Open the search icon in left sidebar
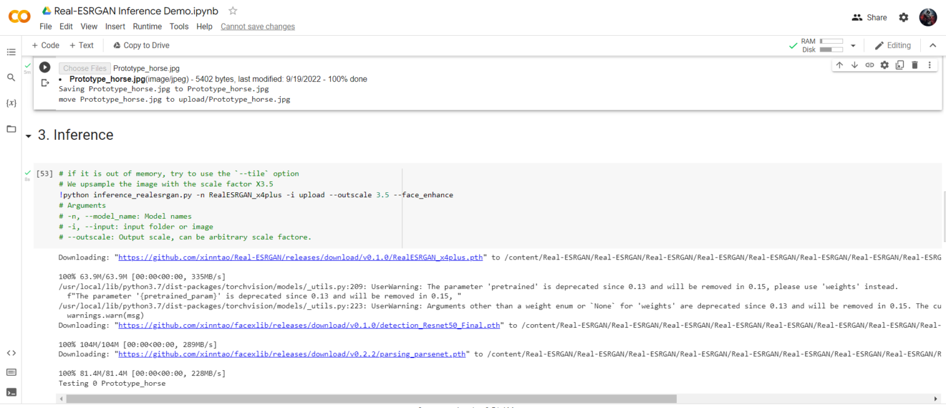 click(x=11, y=78)
